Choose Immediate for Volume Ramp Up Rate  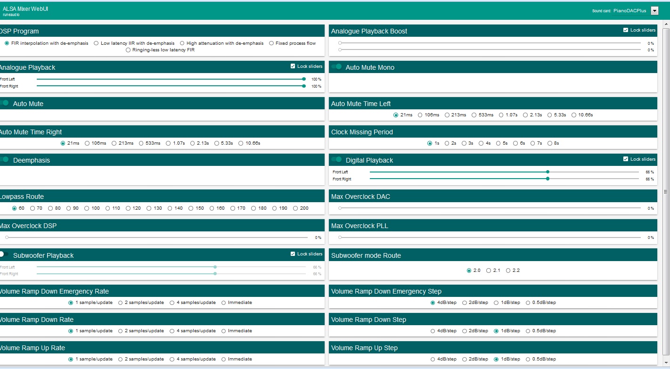(x=223, y=359)
